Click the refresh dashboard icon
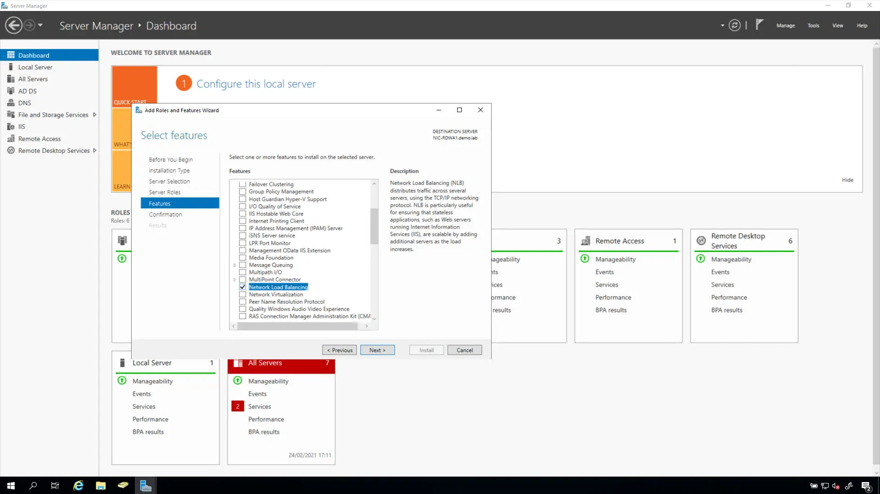The width and height of the screenshot is (880, 494). click(735, 25)
